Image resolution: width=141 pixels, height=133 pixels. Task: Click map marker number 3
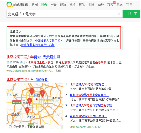[27, 111]
